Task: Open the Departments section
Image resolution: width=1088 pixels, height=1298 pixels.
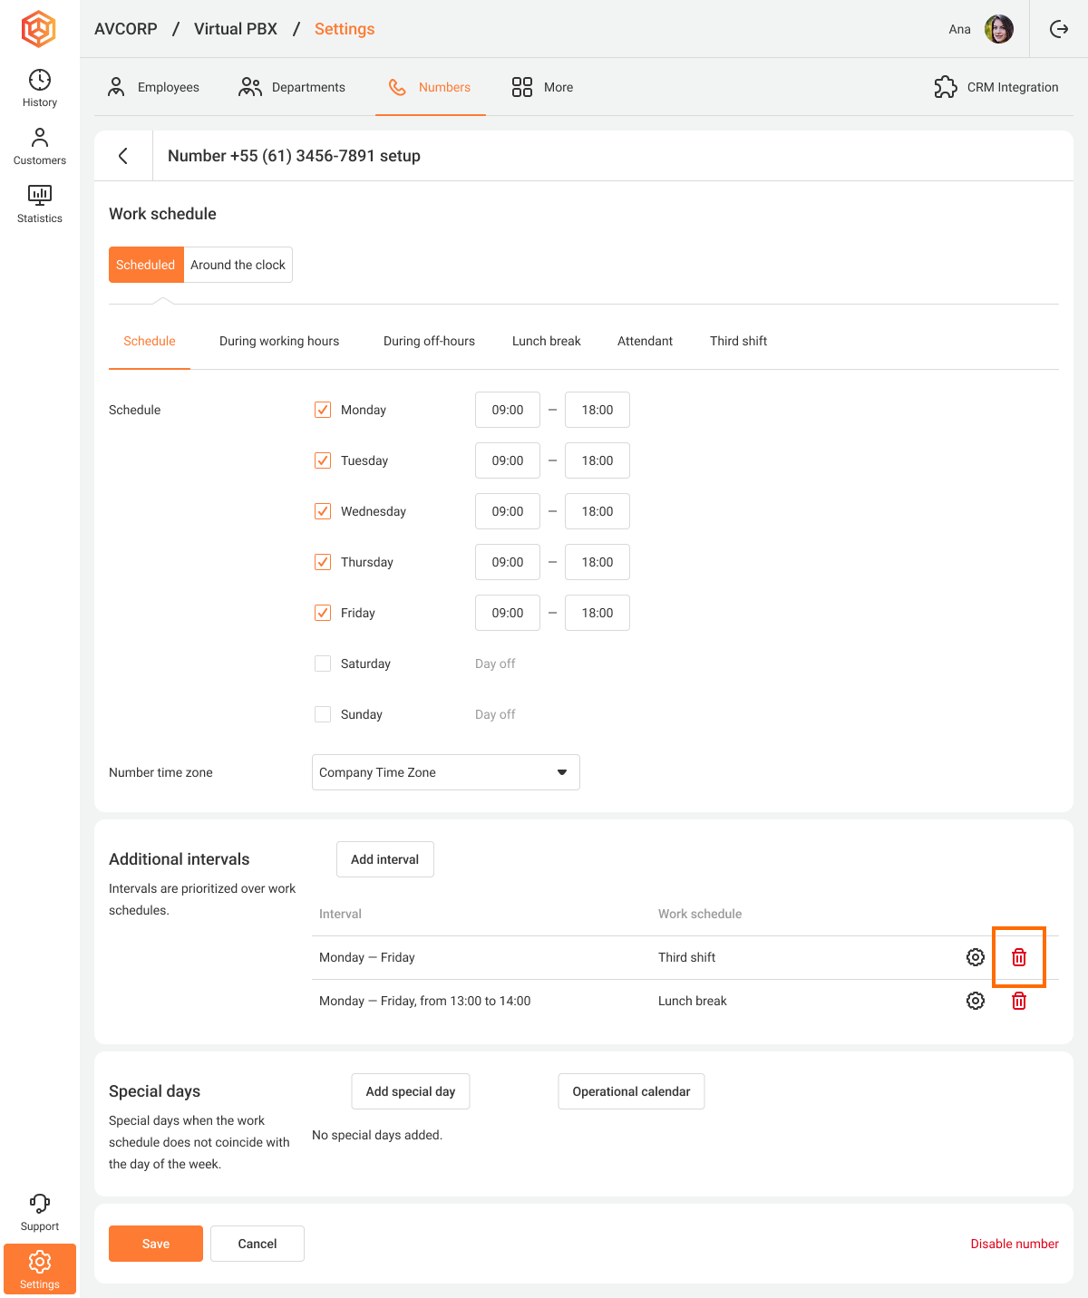Action: coord(291,87)
